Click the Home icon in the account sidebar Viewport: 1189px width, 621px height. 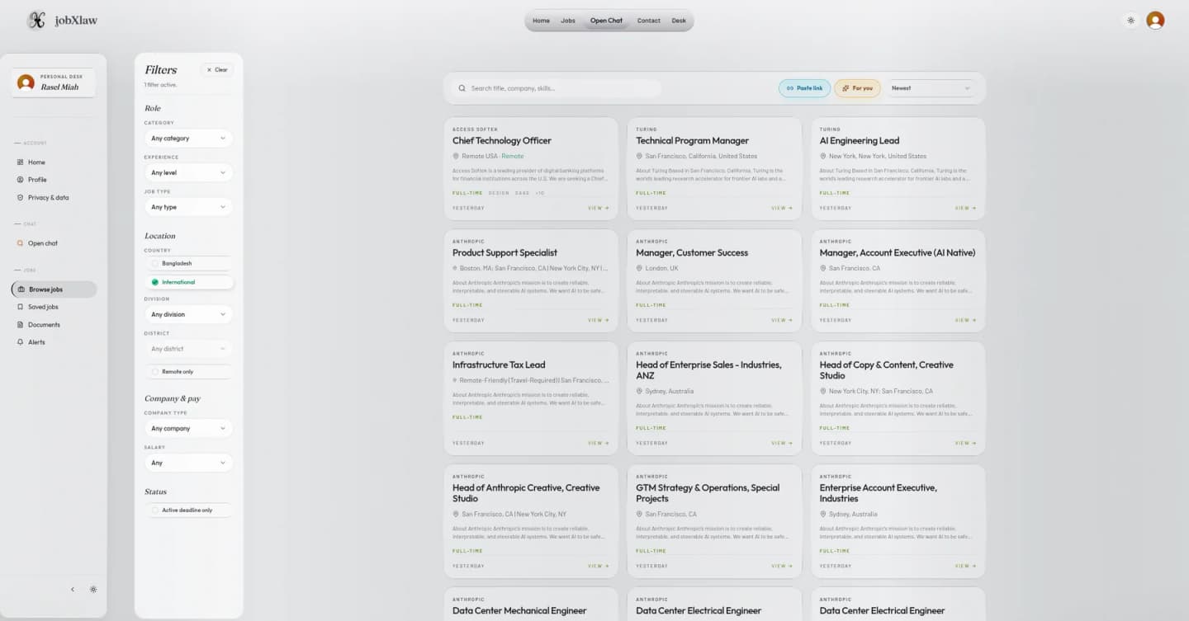coord(21,162)
